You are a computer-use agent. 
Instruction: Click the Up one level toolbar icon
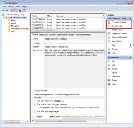(12, 10)
